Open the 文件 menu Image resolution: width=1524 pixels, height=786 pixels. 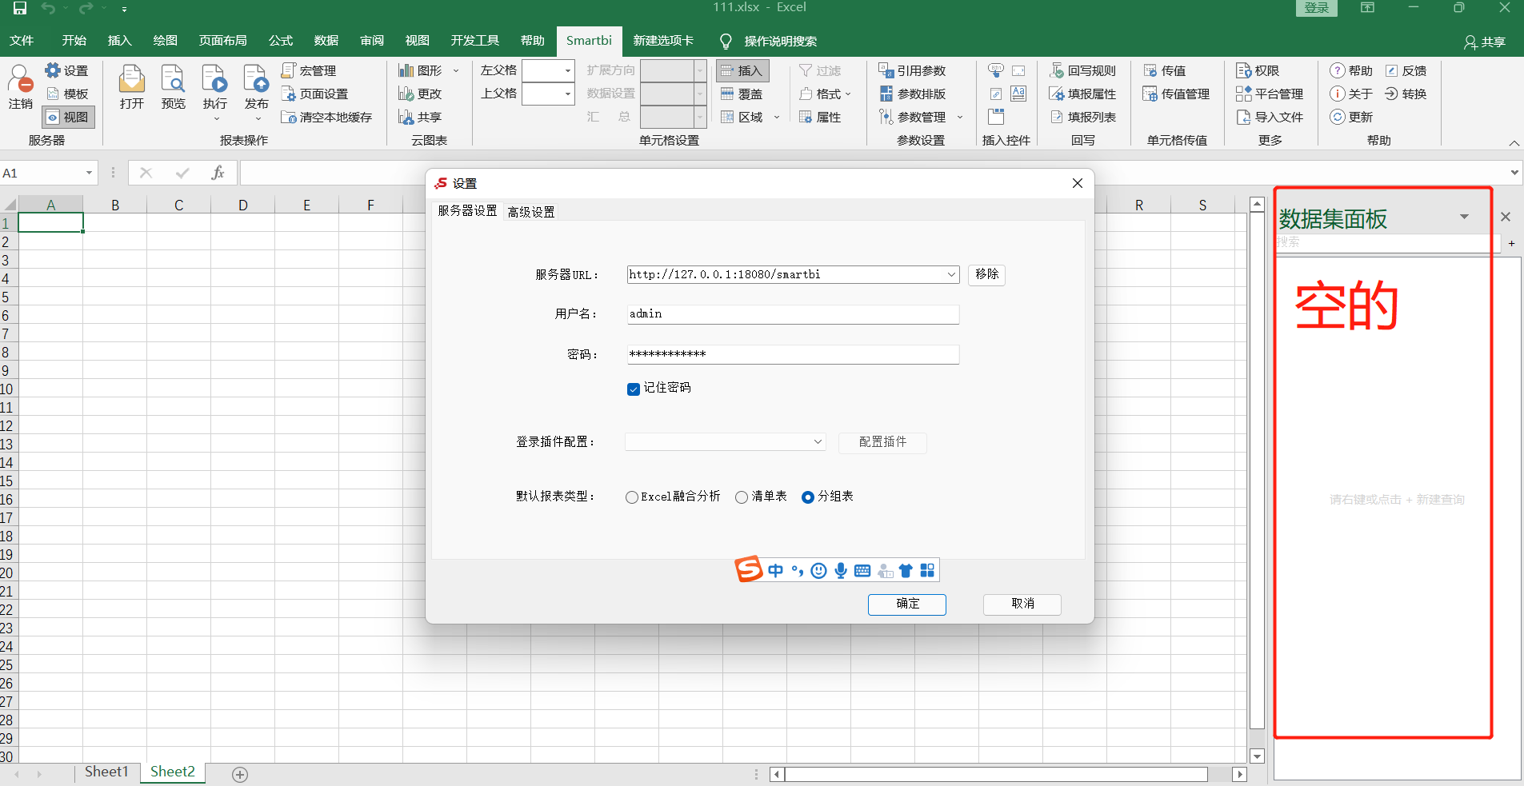click(x=22, y=41)
